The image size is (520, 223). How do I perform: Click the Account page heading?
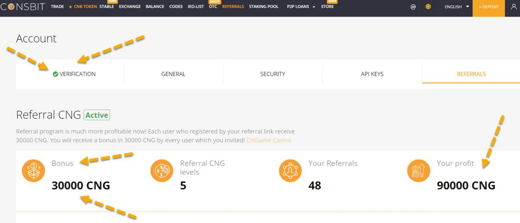tap(36, 38)
